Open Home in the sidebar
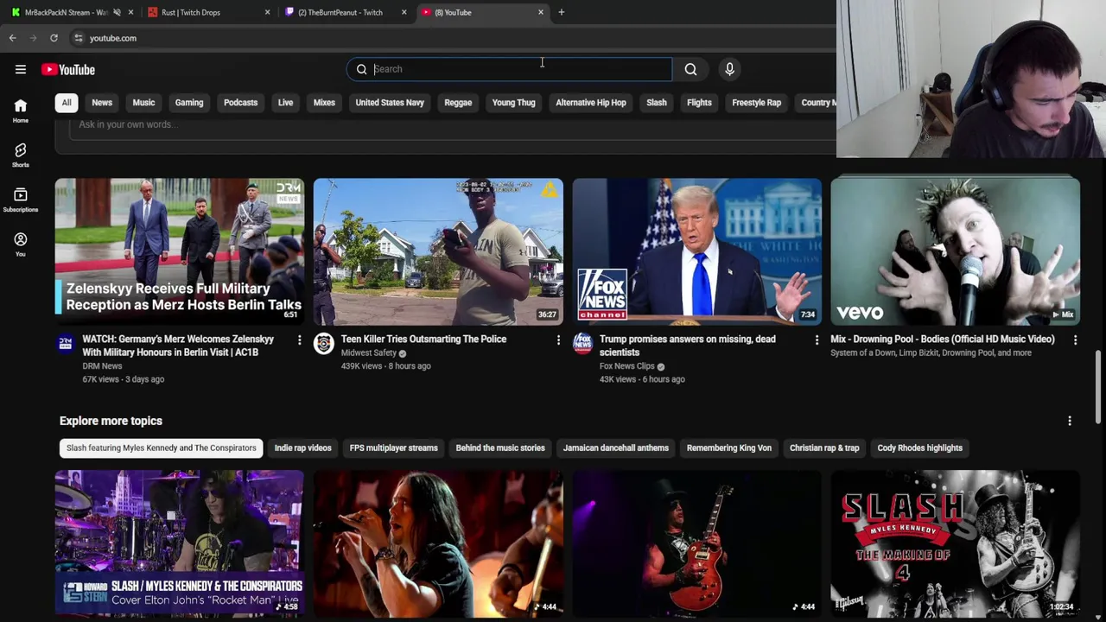The image size is (1106, 622). click(21, 111)
